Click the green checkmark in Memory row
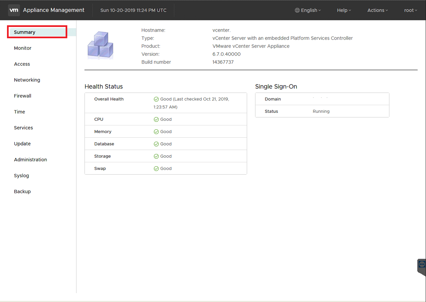The height and width of the screenshot is (302, 426). [156, 132]
